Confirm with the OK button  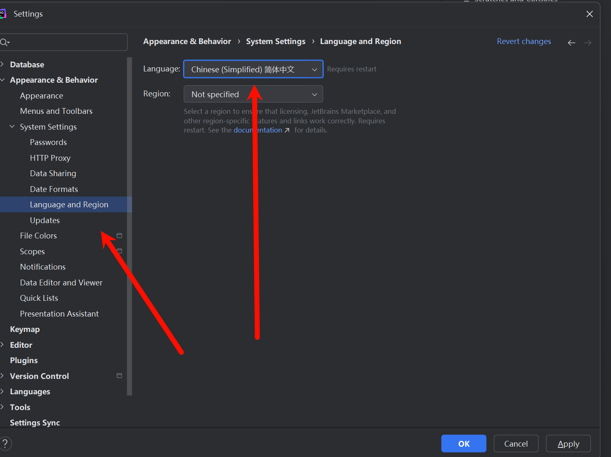click(464, 443)
